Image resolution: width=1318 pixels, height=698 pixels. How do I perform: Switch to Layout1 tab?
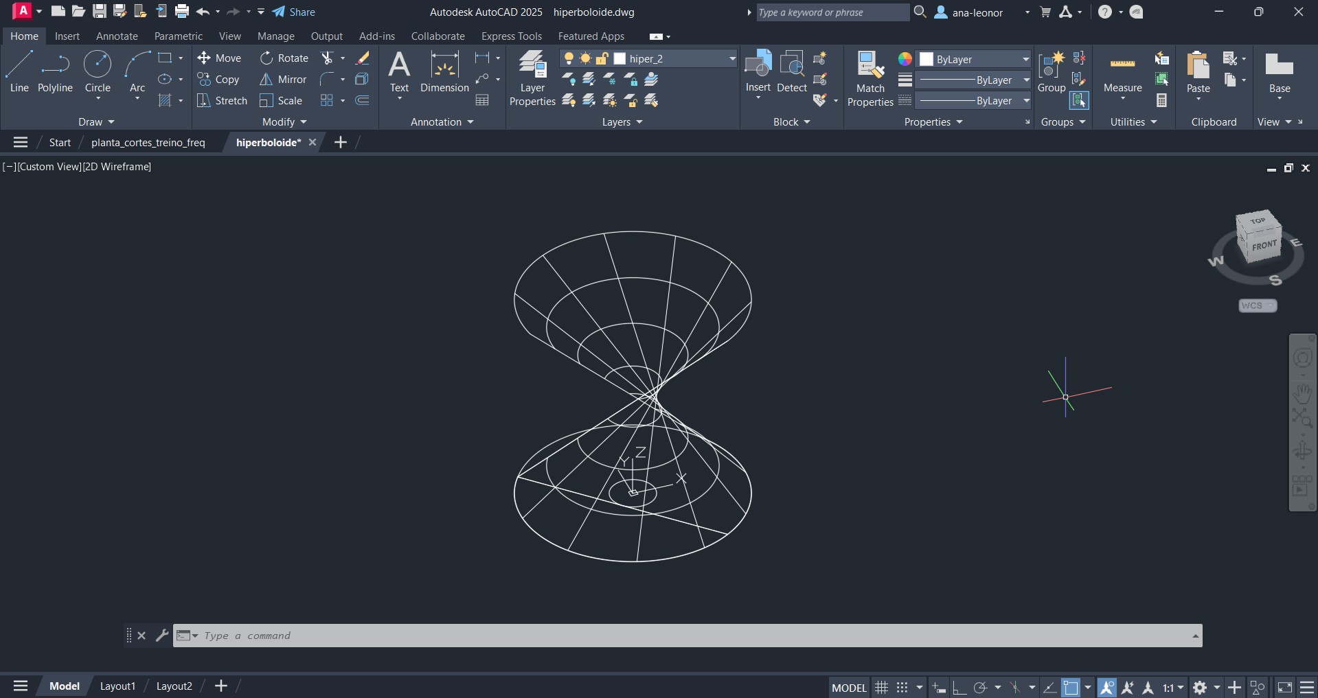click(117, 686)
